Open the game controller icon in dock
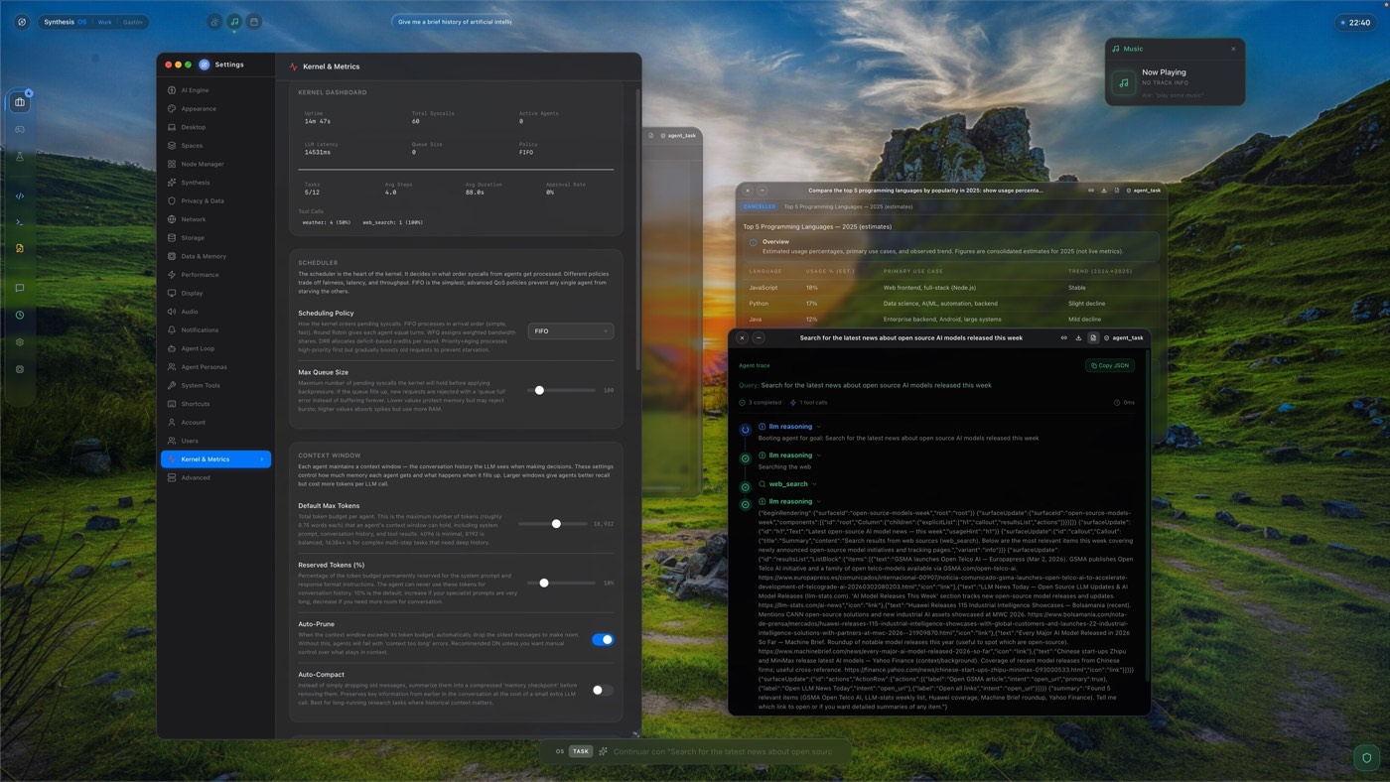 [x=20, y=129]
